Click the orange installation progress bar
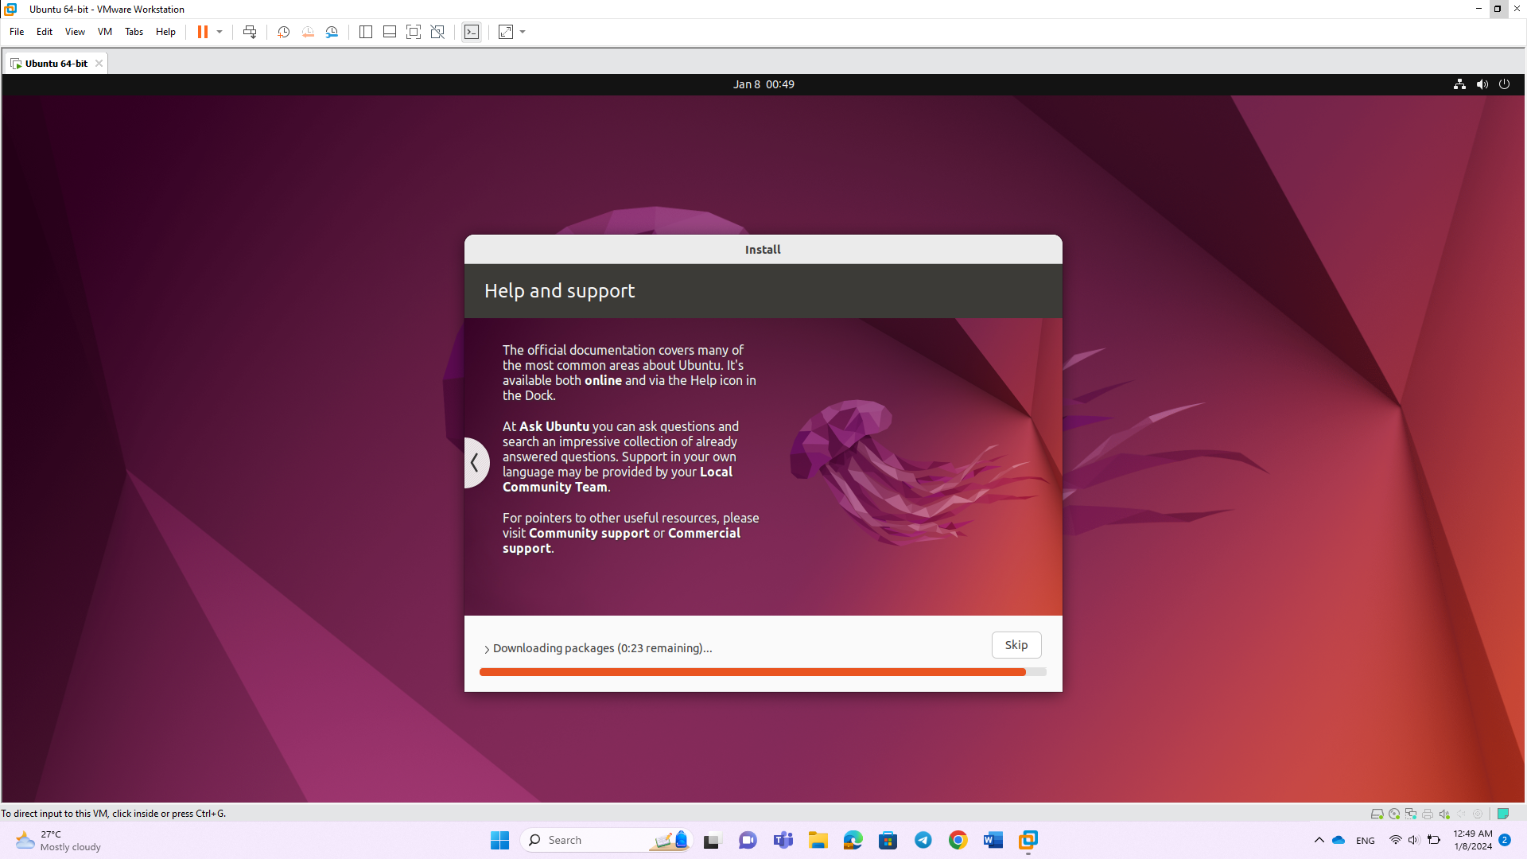The image size is (1527, 859). click(x=752, y=672)
